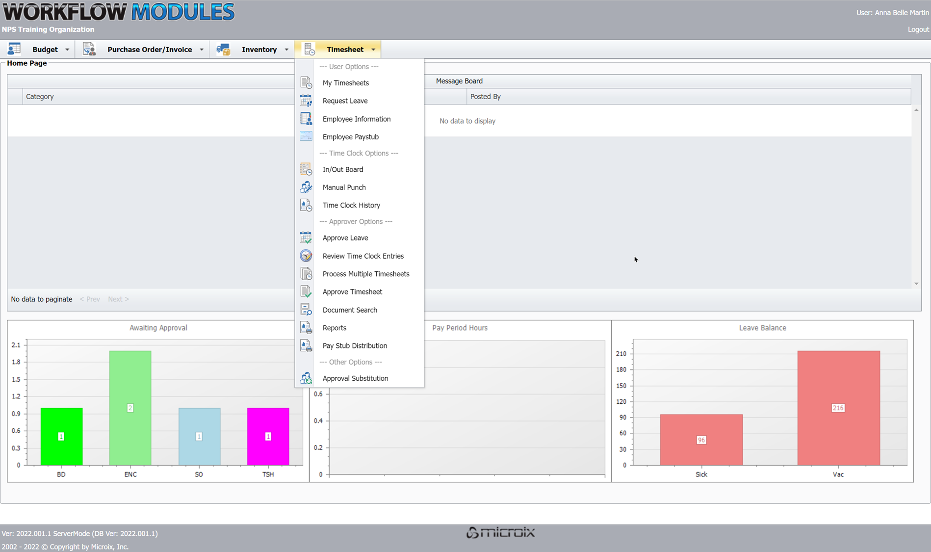The image size is (931, 552).
Task: Open the Inventory dropdown arrow
Action: click(x=286, y=50)
